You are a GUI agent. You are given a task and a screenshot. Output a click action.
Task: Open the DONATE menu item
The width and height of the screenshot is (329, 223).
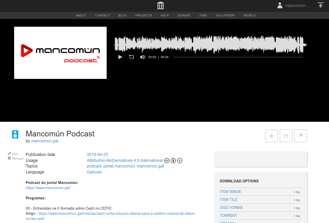(184, 15)
